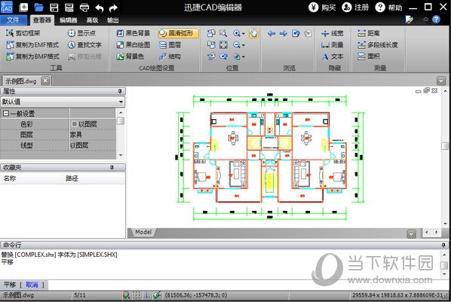Open the zoom-in dropdown arrow
451x302 pixels.
(x=244, y=34)
